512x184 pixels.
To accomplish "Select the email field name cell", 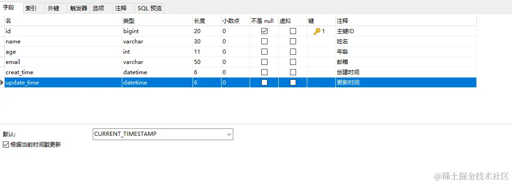I will click(63, 62).
